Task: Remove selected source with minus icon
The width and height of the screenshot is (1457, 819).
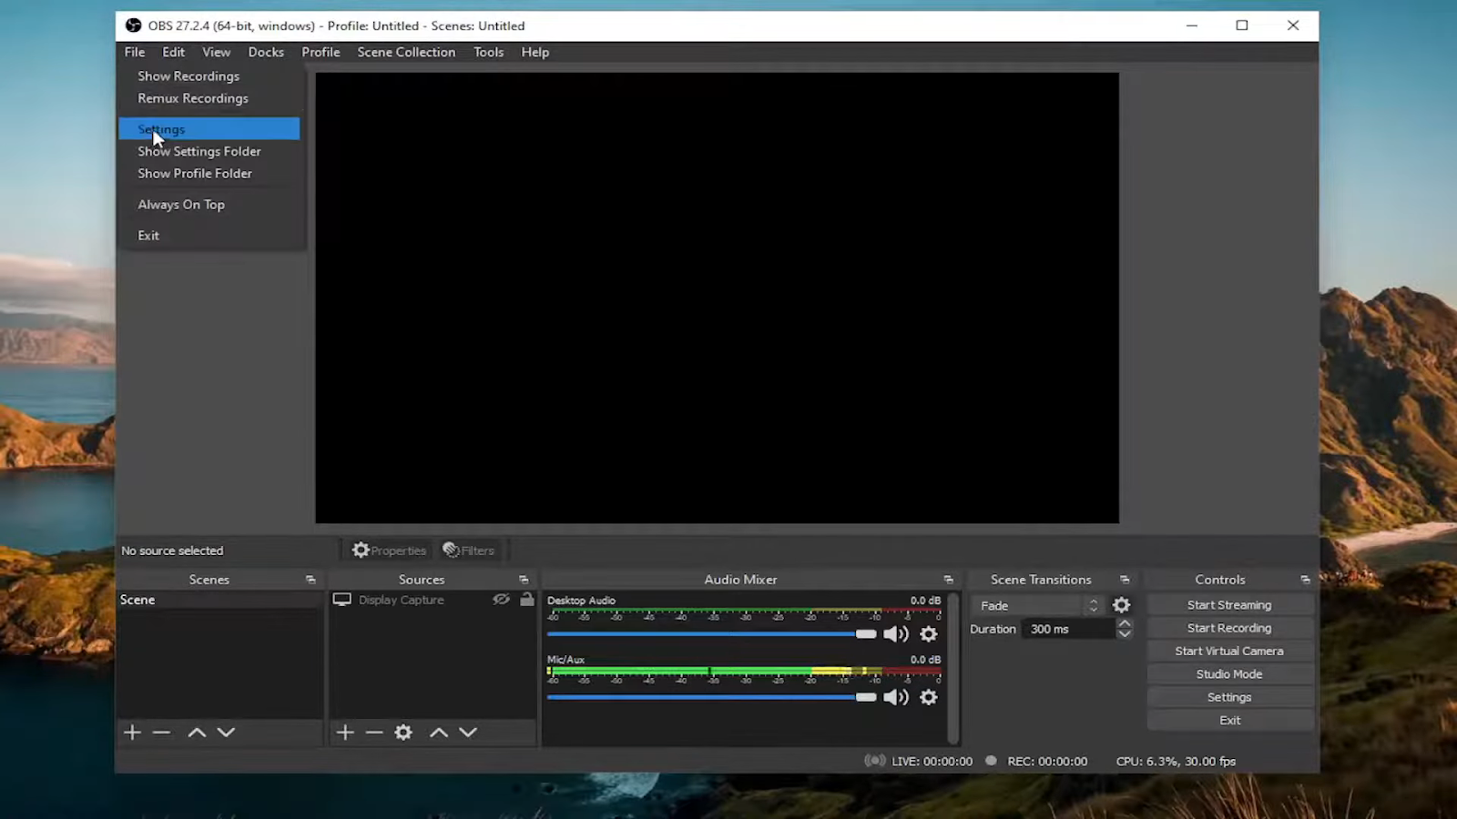Action: pyautogui.click(x=373, y=732)
